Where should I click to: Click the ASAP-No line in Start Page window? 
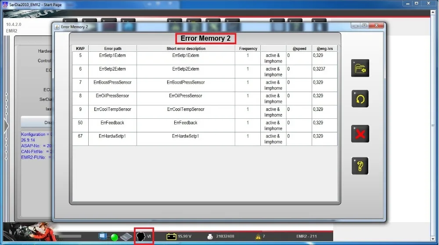36,146
